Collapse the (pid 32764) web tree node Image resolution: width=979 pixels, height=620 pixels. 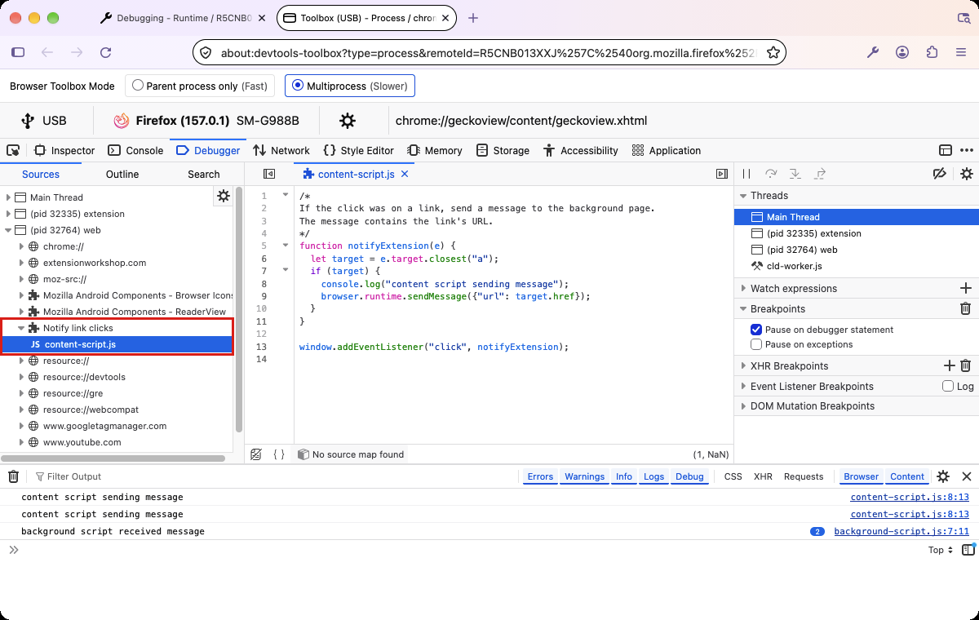8,230
